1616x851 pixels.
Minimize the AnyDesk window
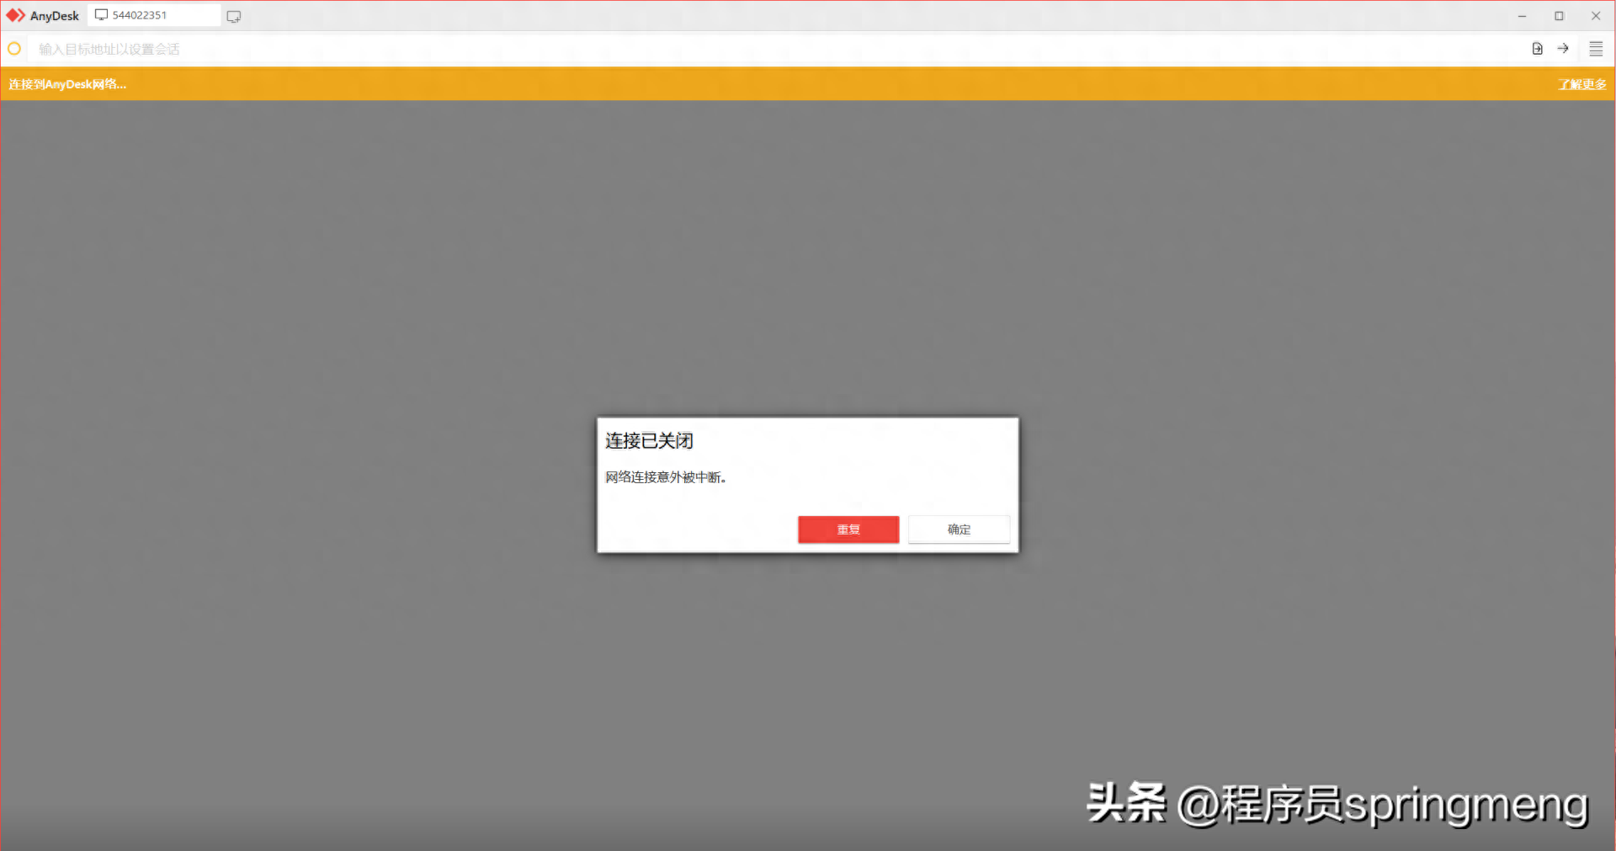tap(1522, 16)
